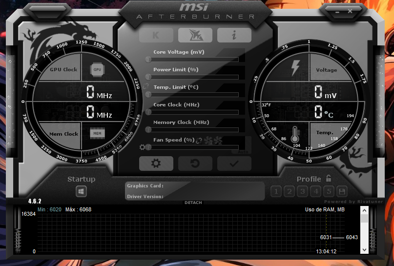Image resolution: width=394 pixels, height=266 pixels.
Task: Click the Temp. gauge label
Action: tap(325, 133)
